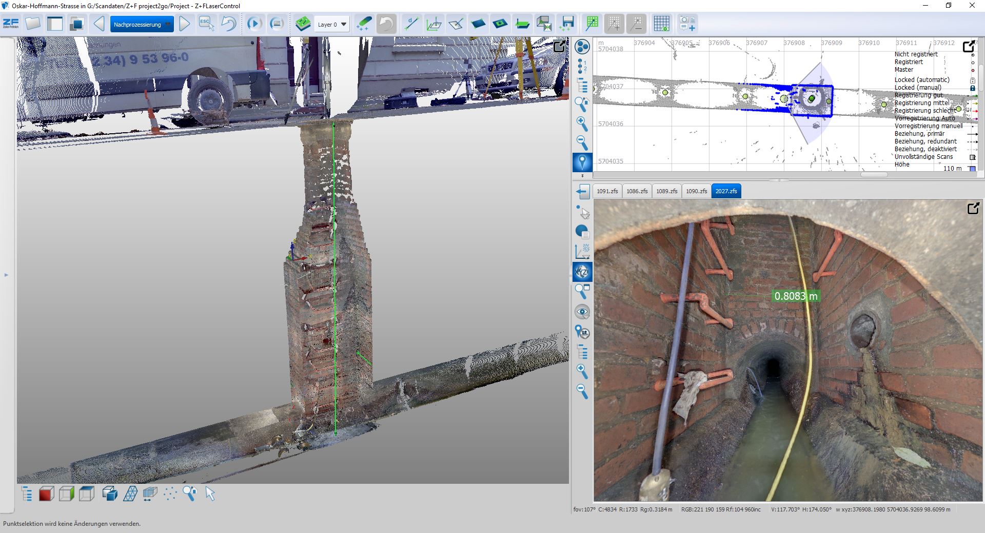Click the distance measurement tool in toolbar
This screenshot has height=533, width=985.
tap(411, 24)
